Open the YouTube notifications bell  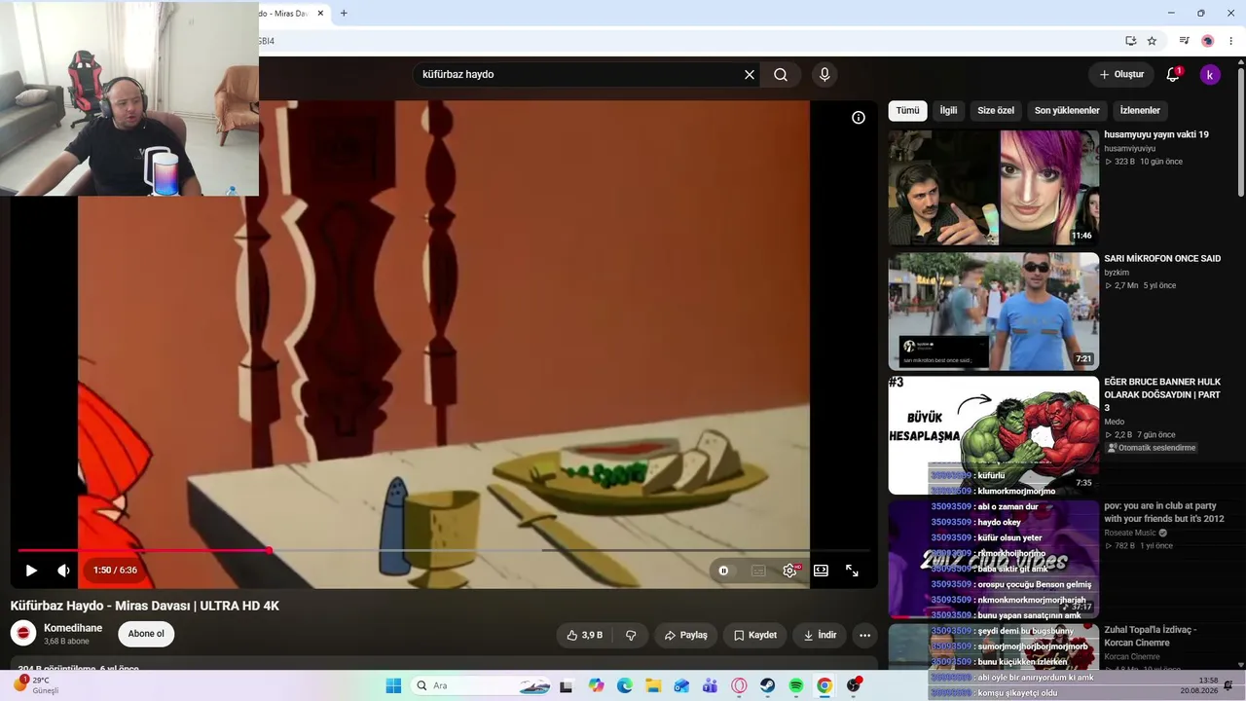[1173, 74]
